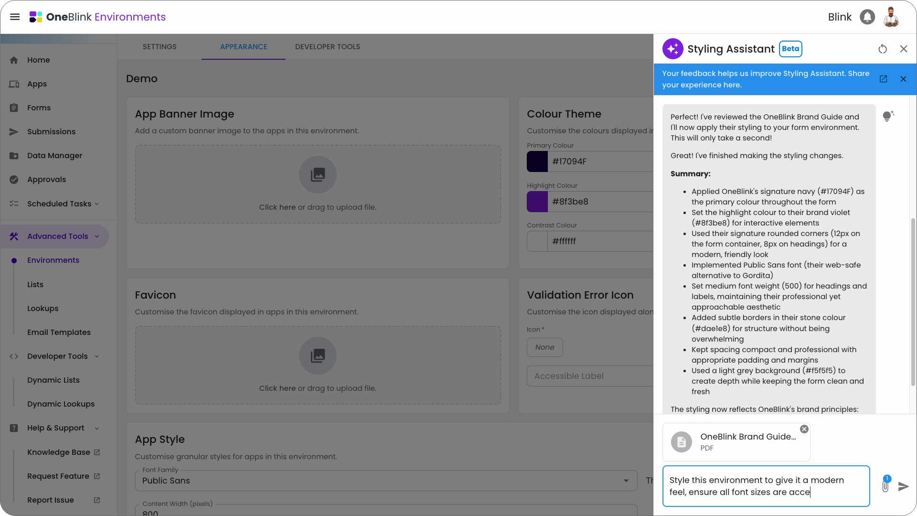
Task: Click the Submissions send icon
Action: [x=14, y=132]
